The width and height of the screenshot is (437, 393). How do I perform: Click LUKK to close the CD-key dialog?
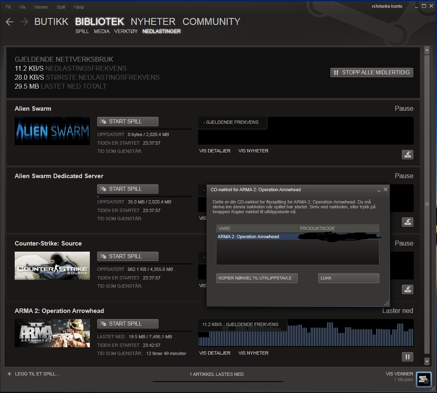coord(349,278)
